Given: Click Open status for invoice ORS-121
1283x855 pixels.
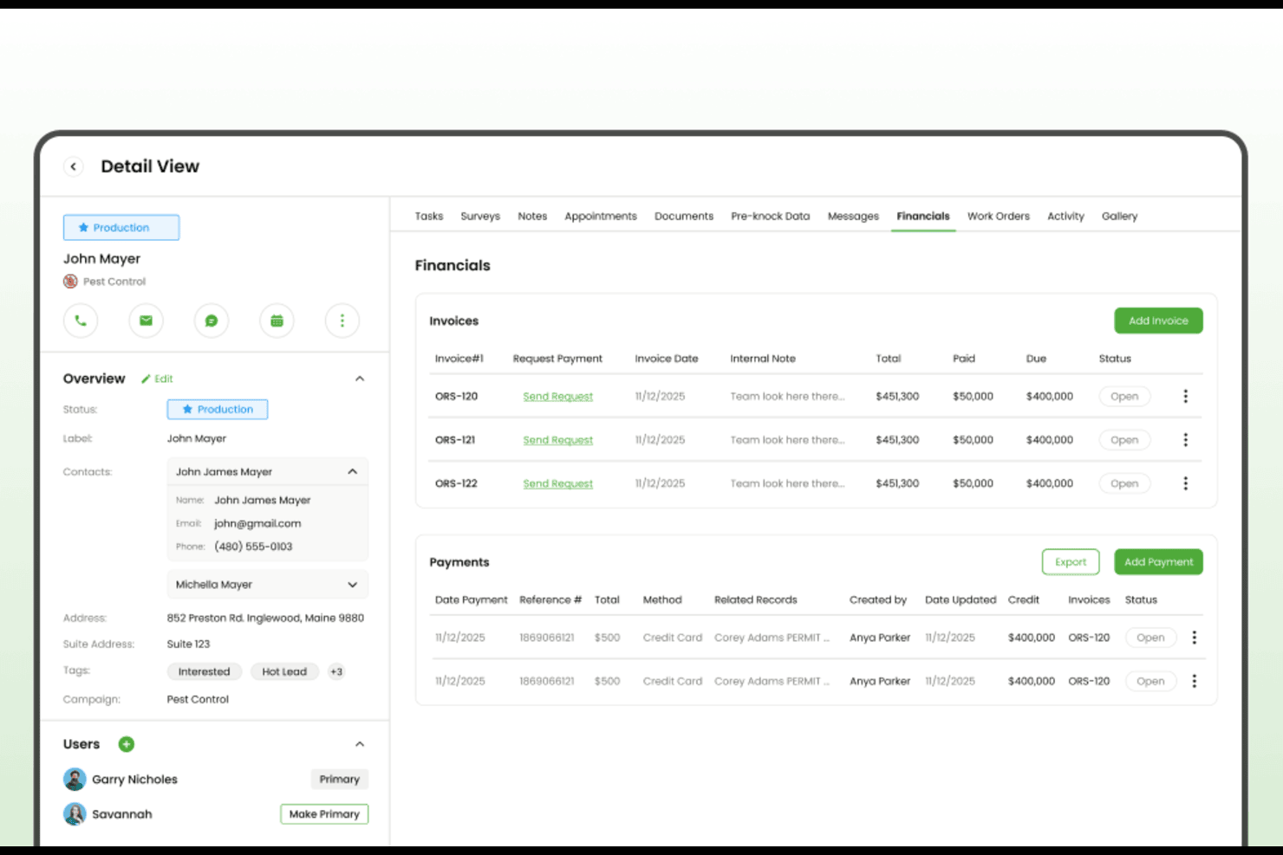Looking at the screenshot, I should 1124,440.
